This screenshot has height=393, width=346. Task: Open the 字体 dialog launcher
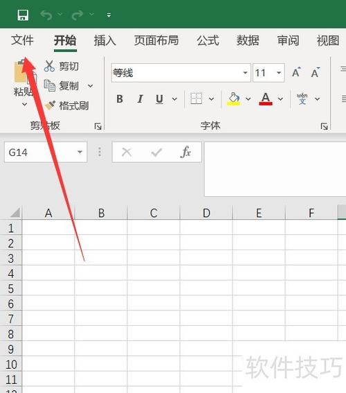point(325,126)
